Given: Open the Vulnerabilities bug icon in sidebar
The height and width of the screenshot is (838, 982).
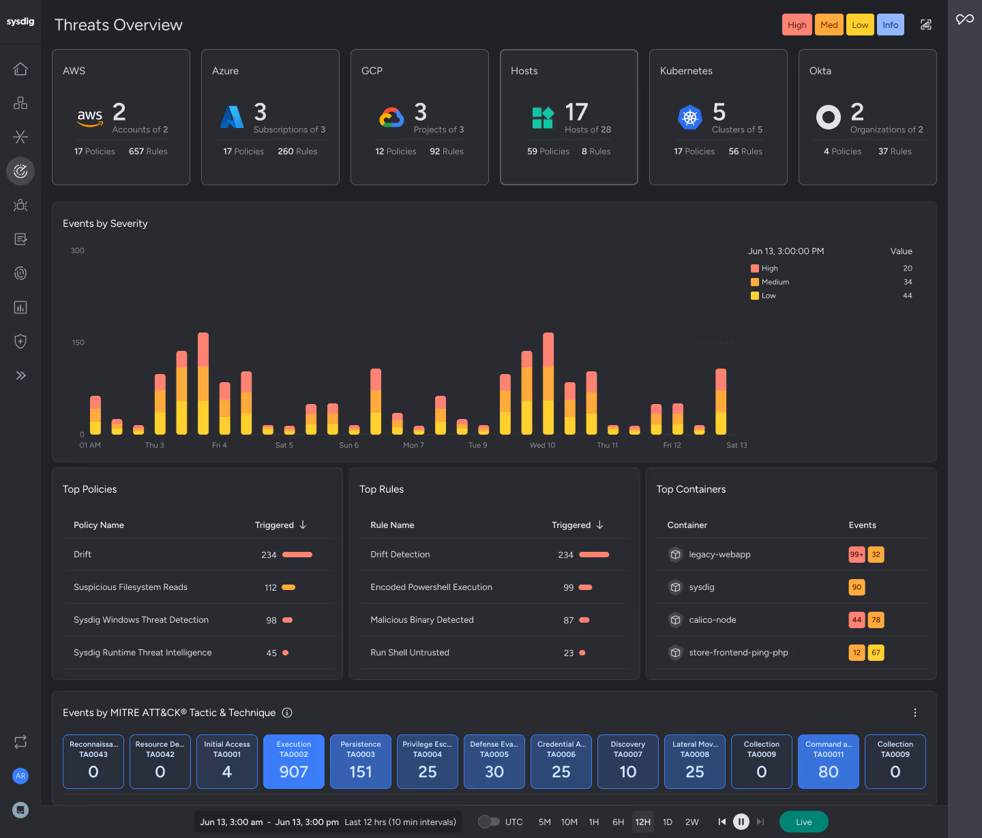Looking at the screenshot, I should pyautogui.click(x=20, y=205).
